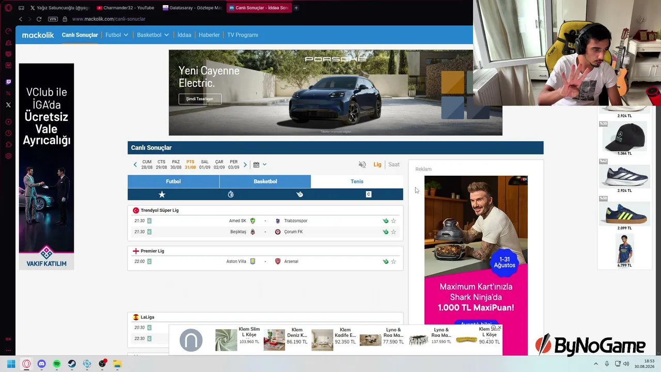
Task: Select date PAZ 30/08
Action: (176, 165)
